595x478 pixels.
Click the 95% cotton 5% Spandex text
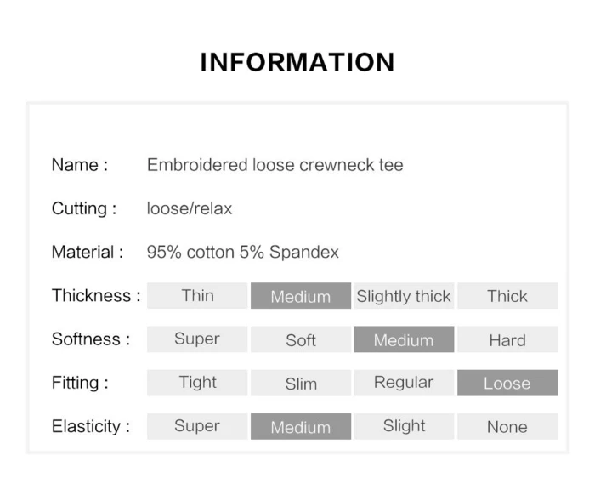click(x=243, y=252)
